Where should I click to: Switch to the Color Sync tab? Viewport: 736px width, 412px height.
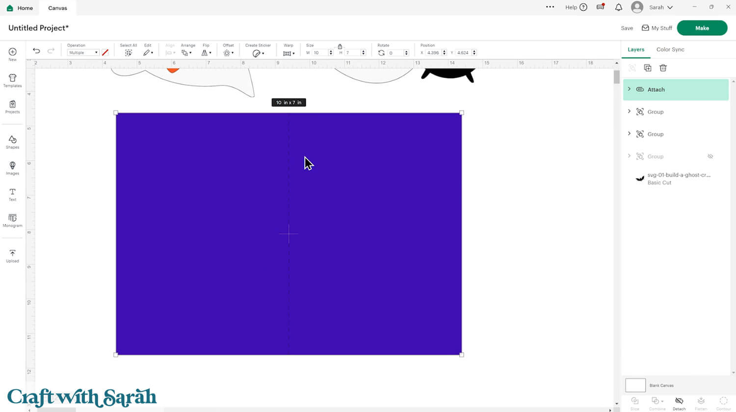coord(670,50)
